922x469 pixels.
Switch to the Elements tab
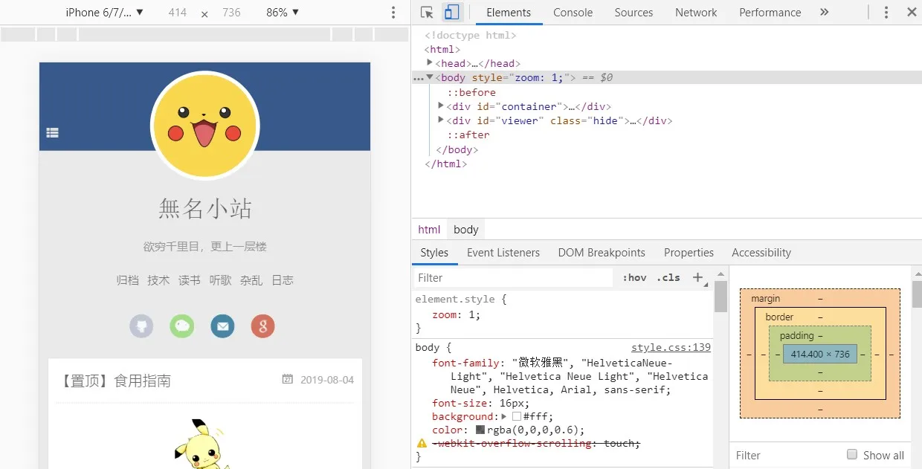pos(509,13)
